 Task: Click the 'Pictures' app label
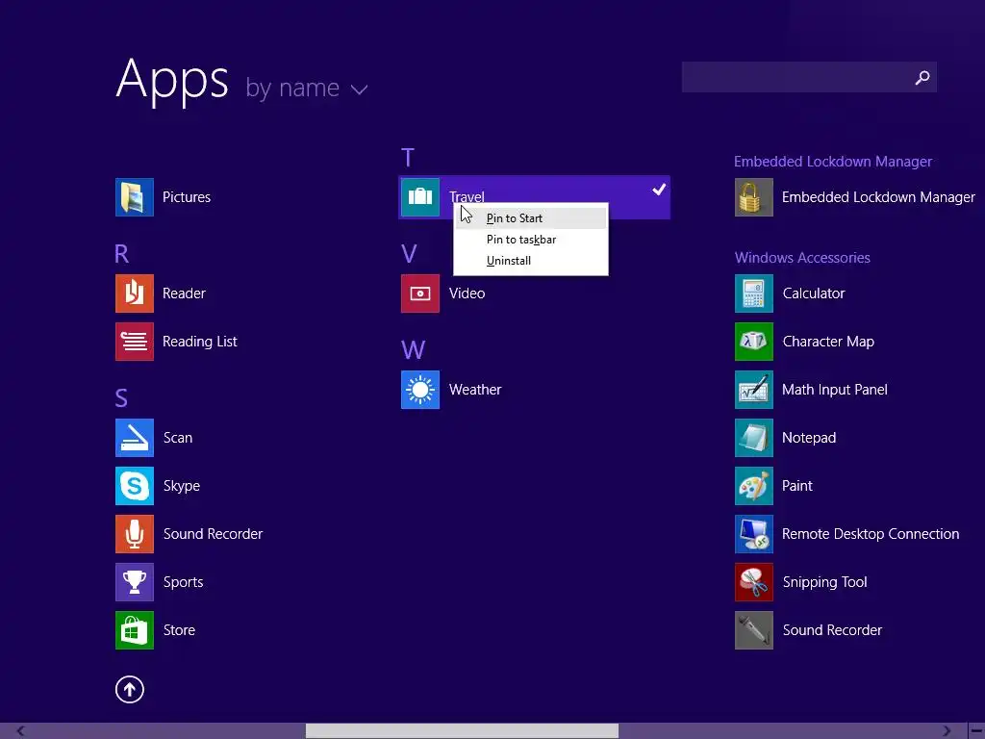[187, 197]
